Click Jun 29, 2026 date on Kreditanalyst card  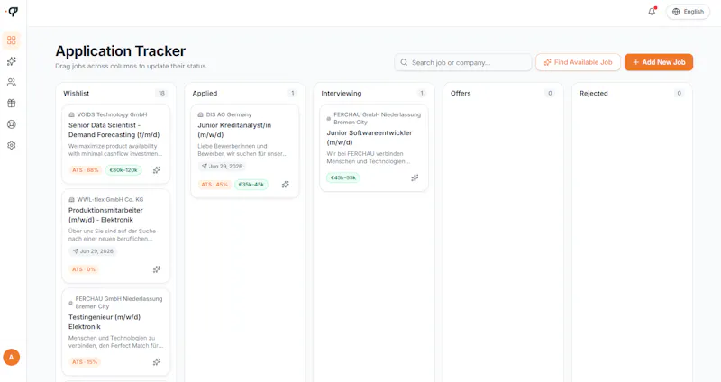point(222,167)
